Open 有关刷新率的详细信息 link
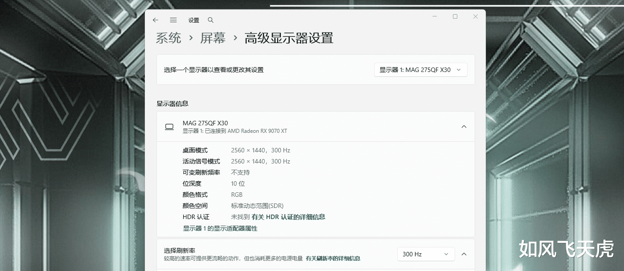The height and width of the screenshot is (271, 624). pos(333,258)
